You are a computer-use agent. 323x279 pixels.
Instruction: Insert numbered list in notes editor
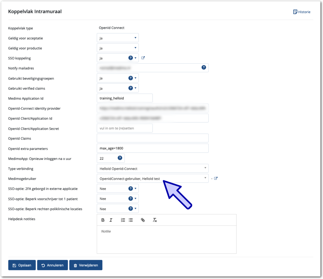(x=123, y=220)
